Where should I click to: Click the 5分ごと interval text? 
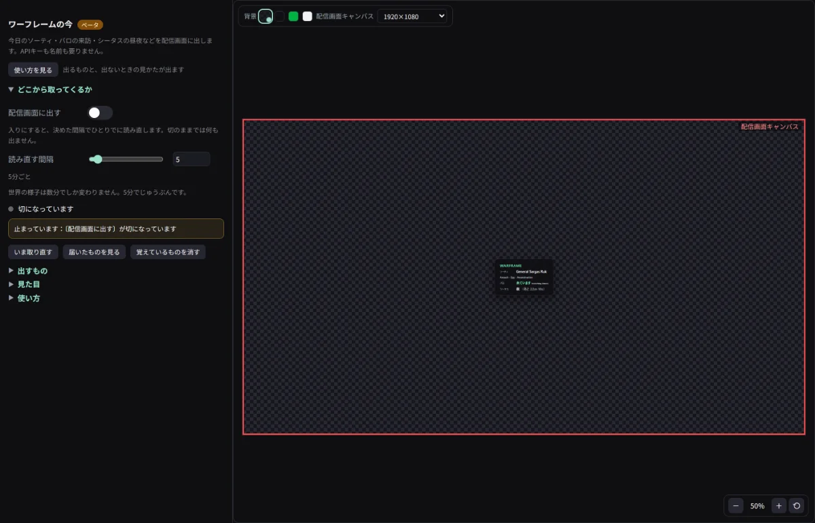[20, 176]
